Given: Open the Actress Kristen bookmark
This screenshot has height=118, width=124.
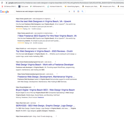Looking at the screenshot, I should pyautogui.click(x=55, y=6).
